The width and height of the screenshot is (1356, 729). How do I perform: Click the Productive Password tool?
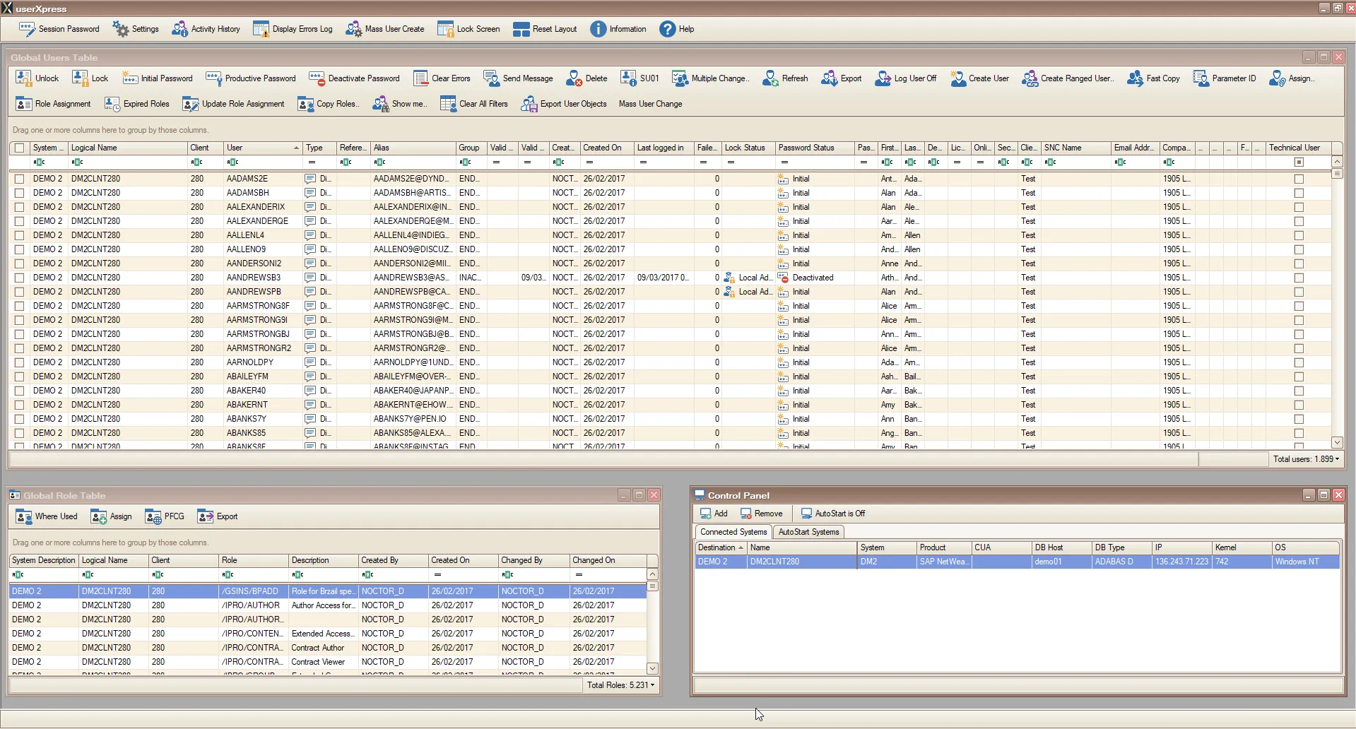coord(251,78)
